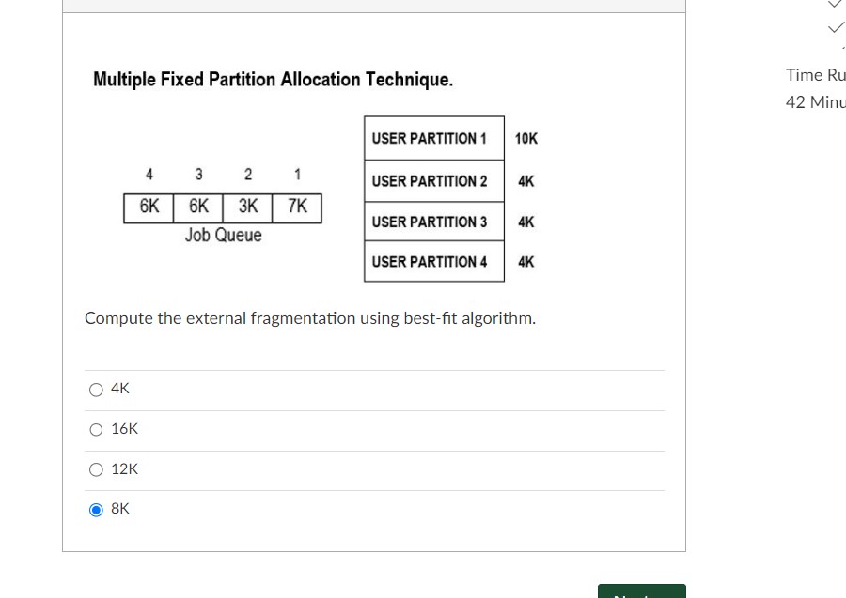The height and width of the screenshot is (598, 846).
Task: Select the 4K radio button
Action: click(x=96, y=390)
